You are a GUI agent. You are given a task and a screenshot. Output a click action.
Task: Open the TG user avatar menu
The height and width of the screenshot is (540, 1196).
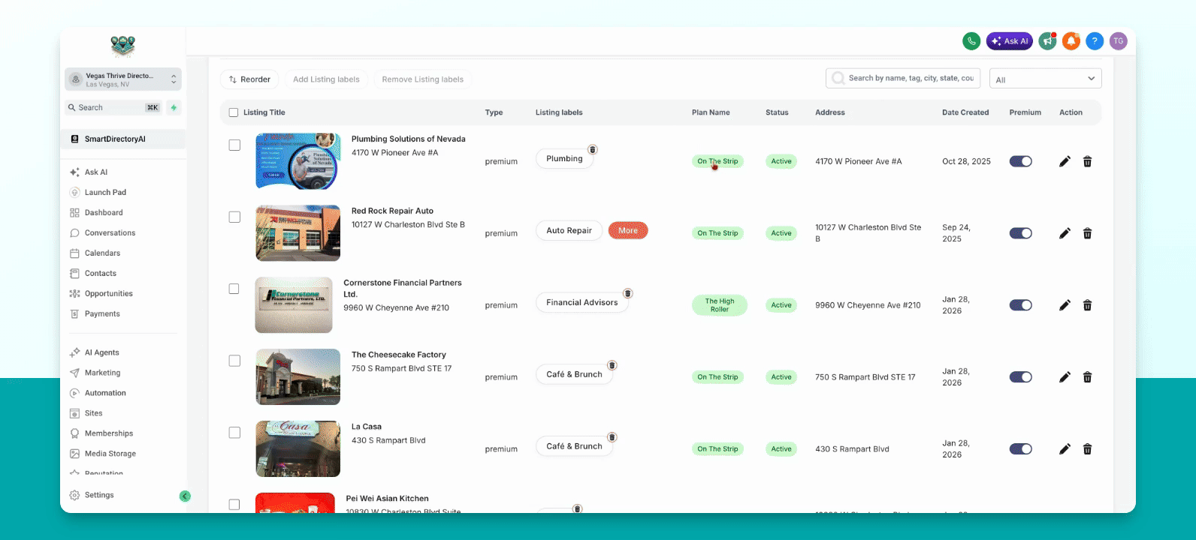(x=1119, y=41)
